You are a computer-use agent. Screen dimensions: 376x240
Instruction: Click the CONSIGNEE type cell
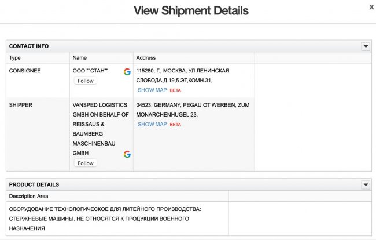tap(25, 71)
